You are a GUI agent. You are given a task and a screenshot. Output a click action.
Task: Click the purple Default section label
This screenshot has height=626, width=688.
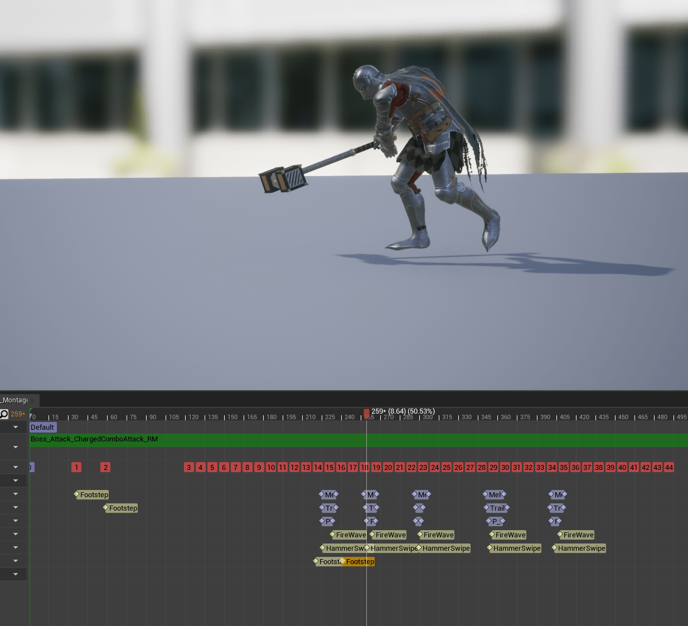point(42,427)
